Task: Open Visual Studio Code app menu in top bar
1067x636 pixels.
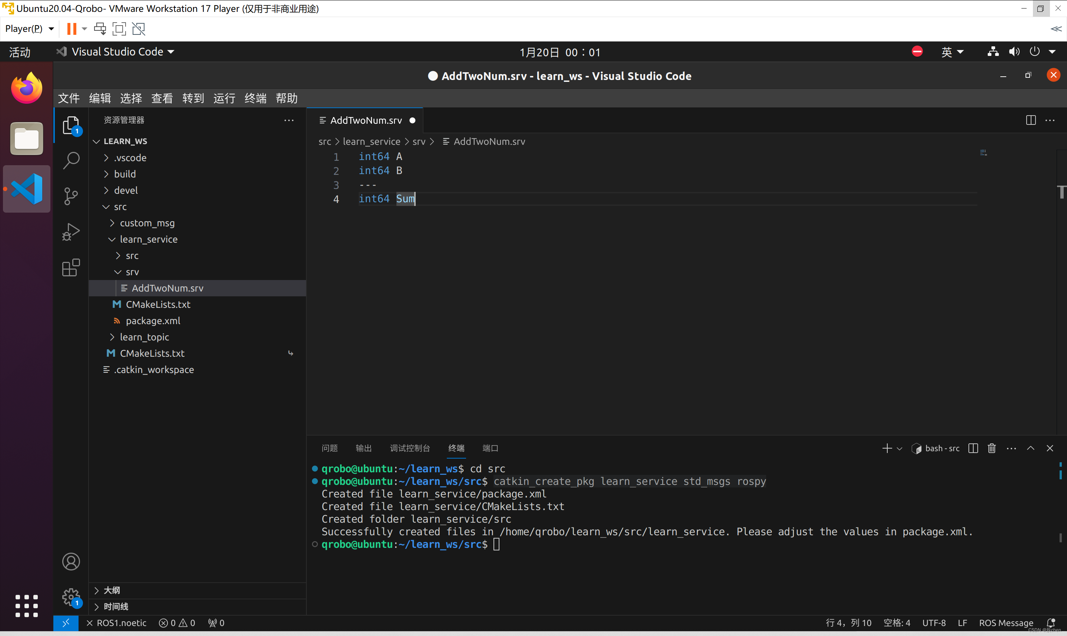Action: point(115,52)
